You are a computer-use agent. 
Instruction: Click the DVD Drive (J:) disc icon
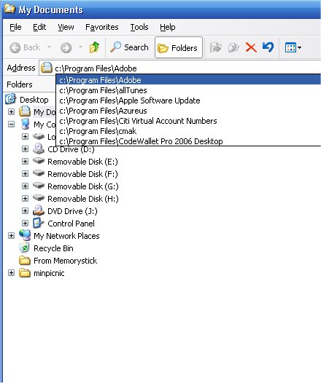[x=39, y=210]
